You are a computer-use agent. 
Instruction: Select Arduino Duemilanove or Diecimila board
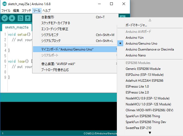coord(150,49)
